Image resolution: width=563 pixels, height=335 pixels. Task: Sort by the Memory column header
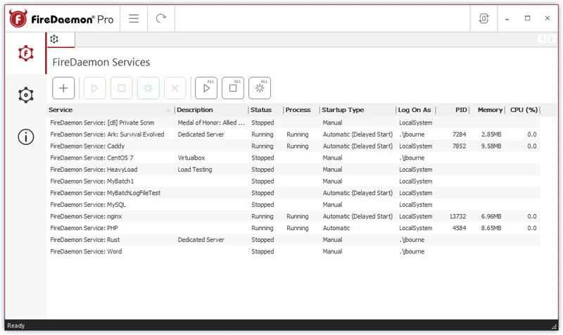click(488, 110)
